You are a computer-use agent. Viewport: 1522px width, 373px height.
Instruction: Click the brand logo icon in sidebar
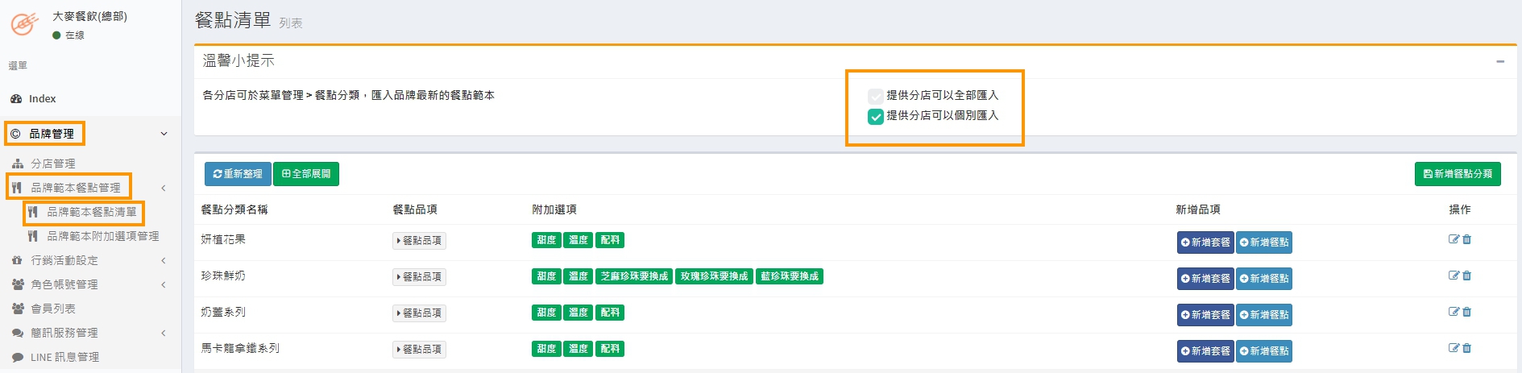pos(23,23)
